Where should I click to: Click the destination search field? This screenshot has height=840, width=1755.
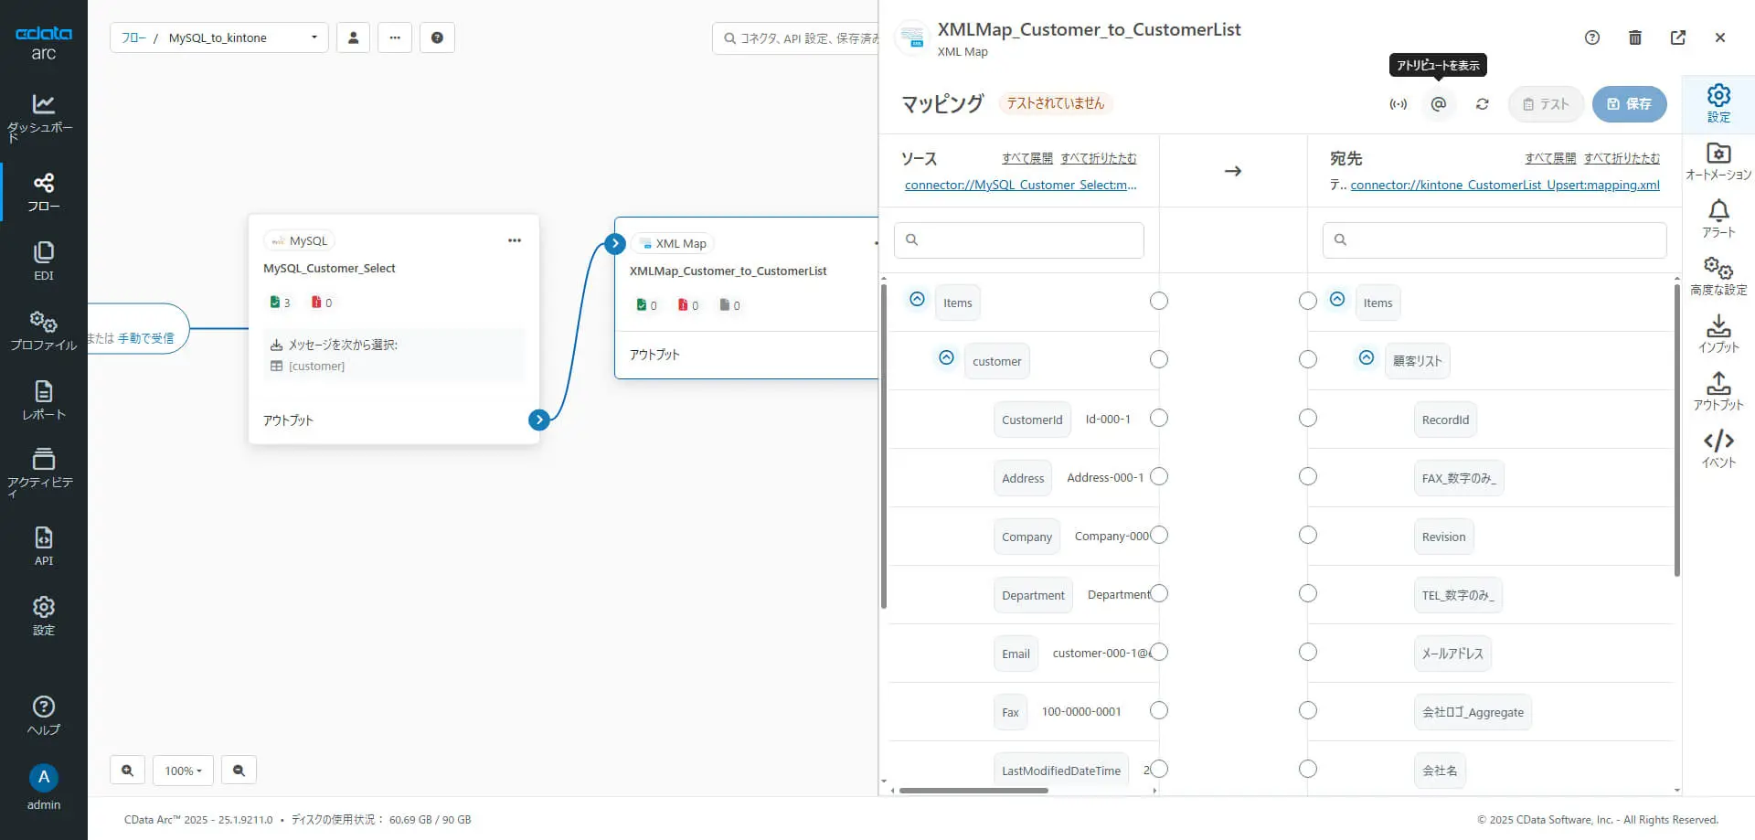click(x=1494, y=239)
